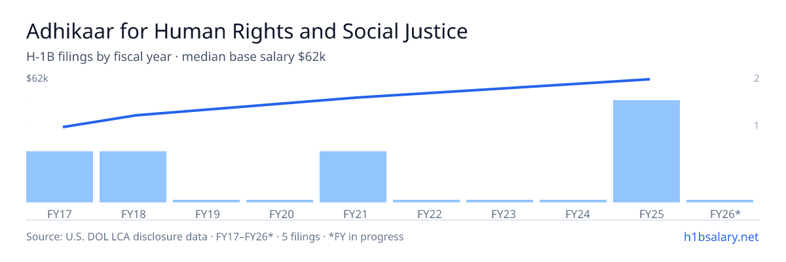Click the right axis value 1
This screenshot has width=786, height=262.
point(757,125)
